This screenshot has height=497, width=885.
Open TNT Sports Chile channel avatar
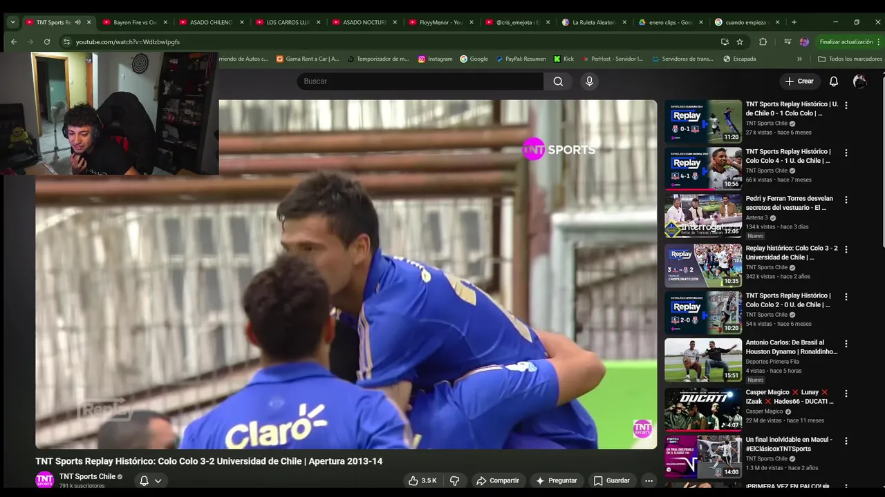(45, 480)
